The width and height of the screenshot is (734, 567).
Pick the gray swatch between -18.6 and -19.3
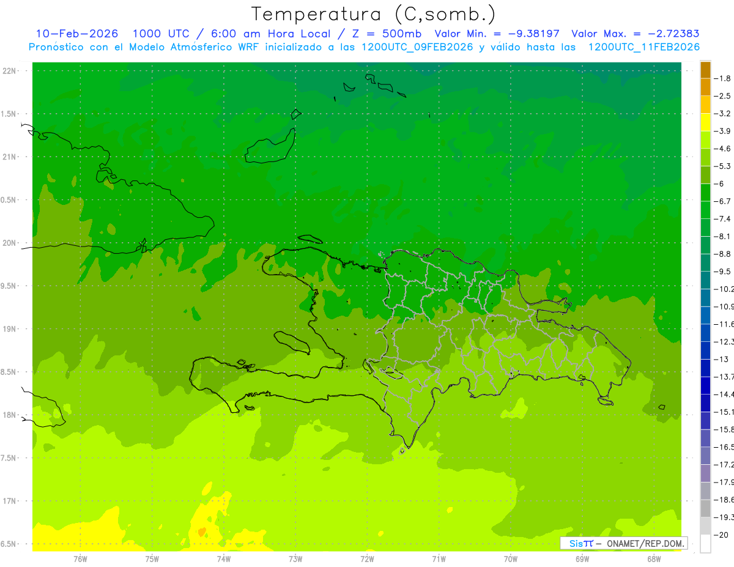[x=705, y=508]
